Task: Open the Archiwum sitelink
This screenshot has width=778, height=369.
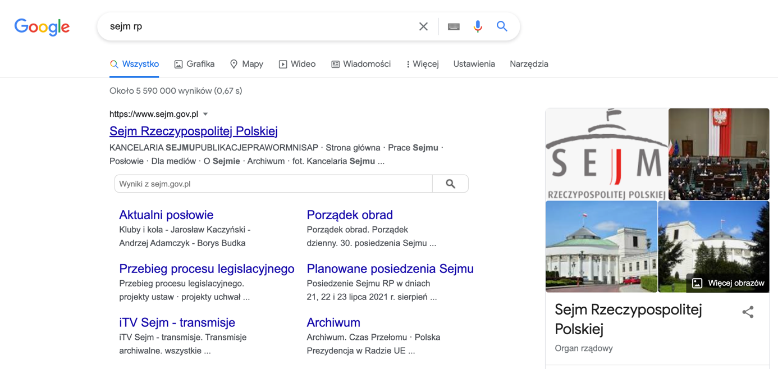Action: (x=333, y=322)
